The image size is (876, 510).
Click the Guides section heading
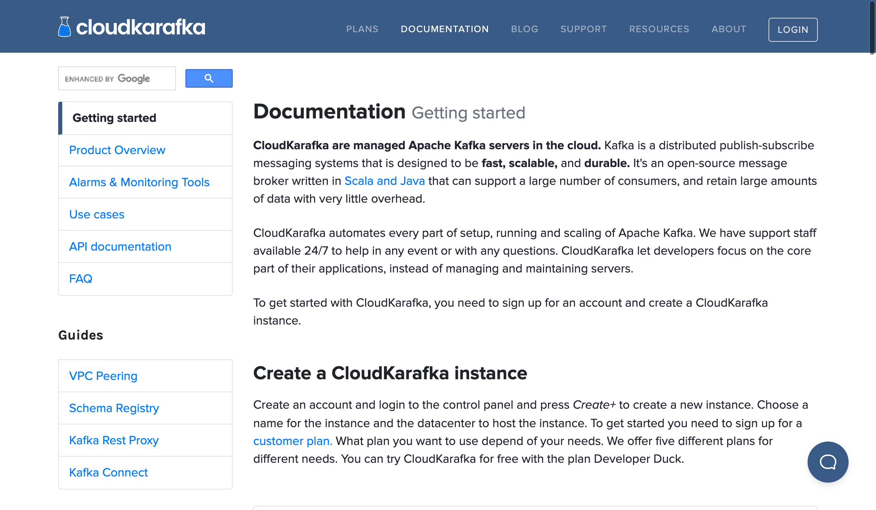coord(81,335)
